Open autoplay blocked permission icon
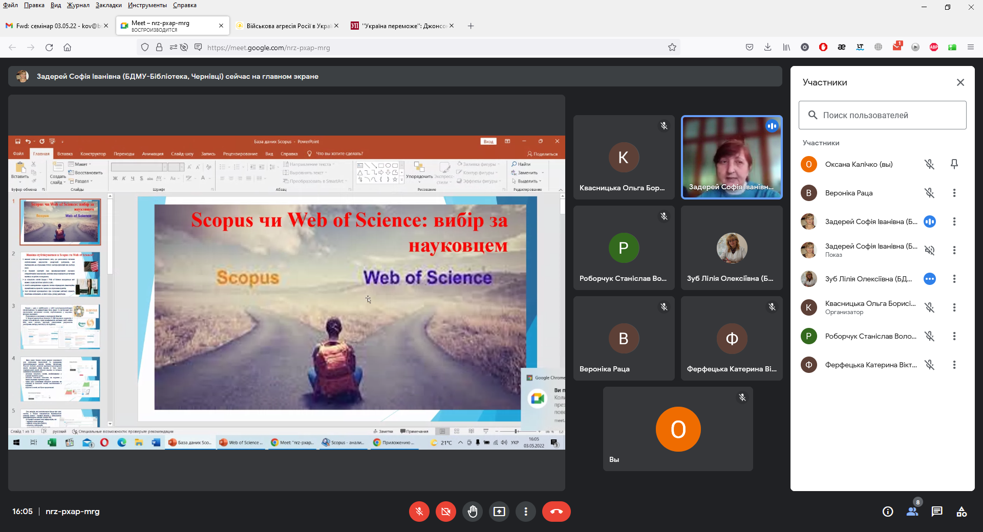The image size is (983, 532). click(x=184, y=48)
